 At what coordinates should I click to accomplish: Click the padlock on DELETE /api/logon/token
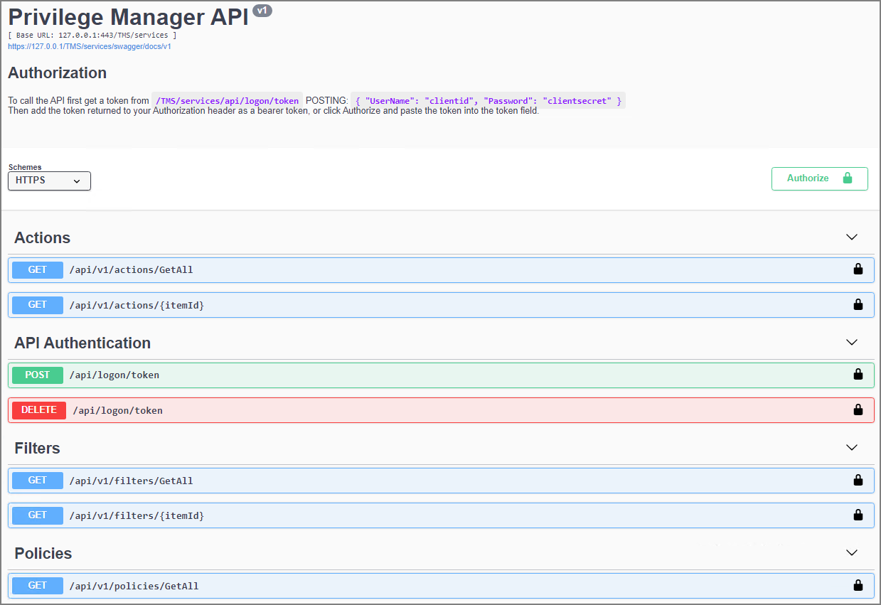(858, 409)
